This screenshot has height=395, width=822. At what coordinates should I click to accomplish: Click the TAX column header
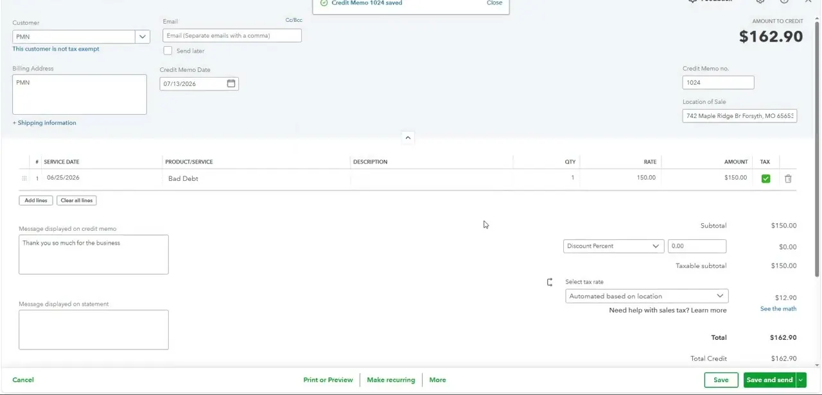(765, 162)
